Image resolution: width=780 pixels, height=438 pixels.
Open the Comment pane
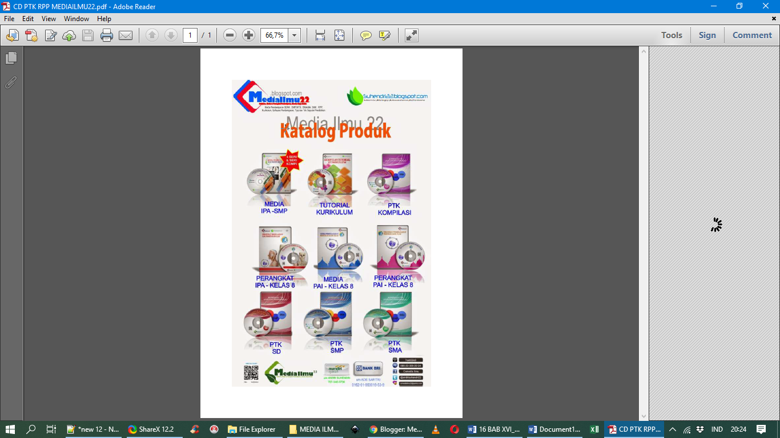point(752,35)
